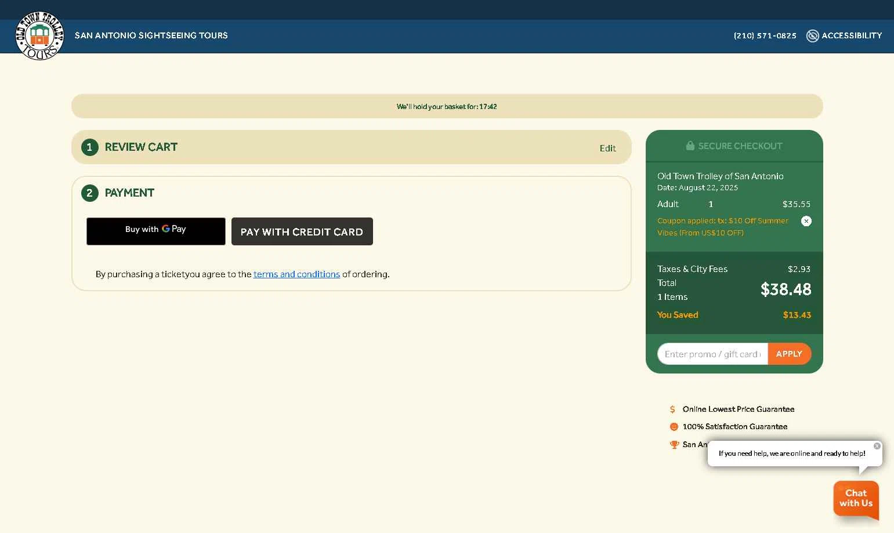The height and width of the screenshot is (533, 894).
Task: Remove the applied coupon with the X icon
Action: [x=806, y=221]
